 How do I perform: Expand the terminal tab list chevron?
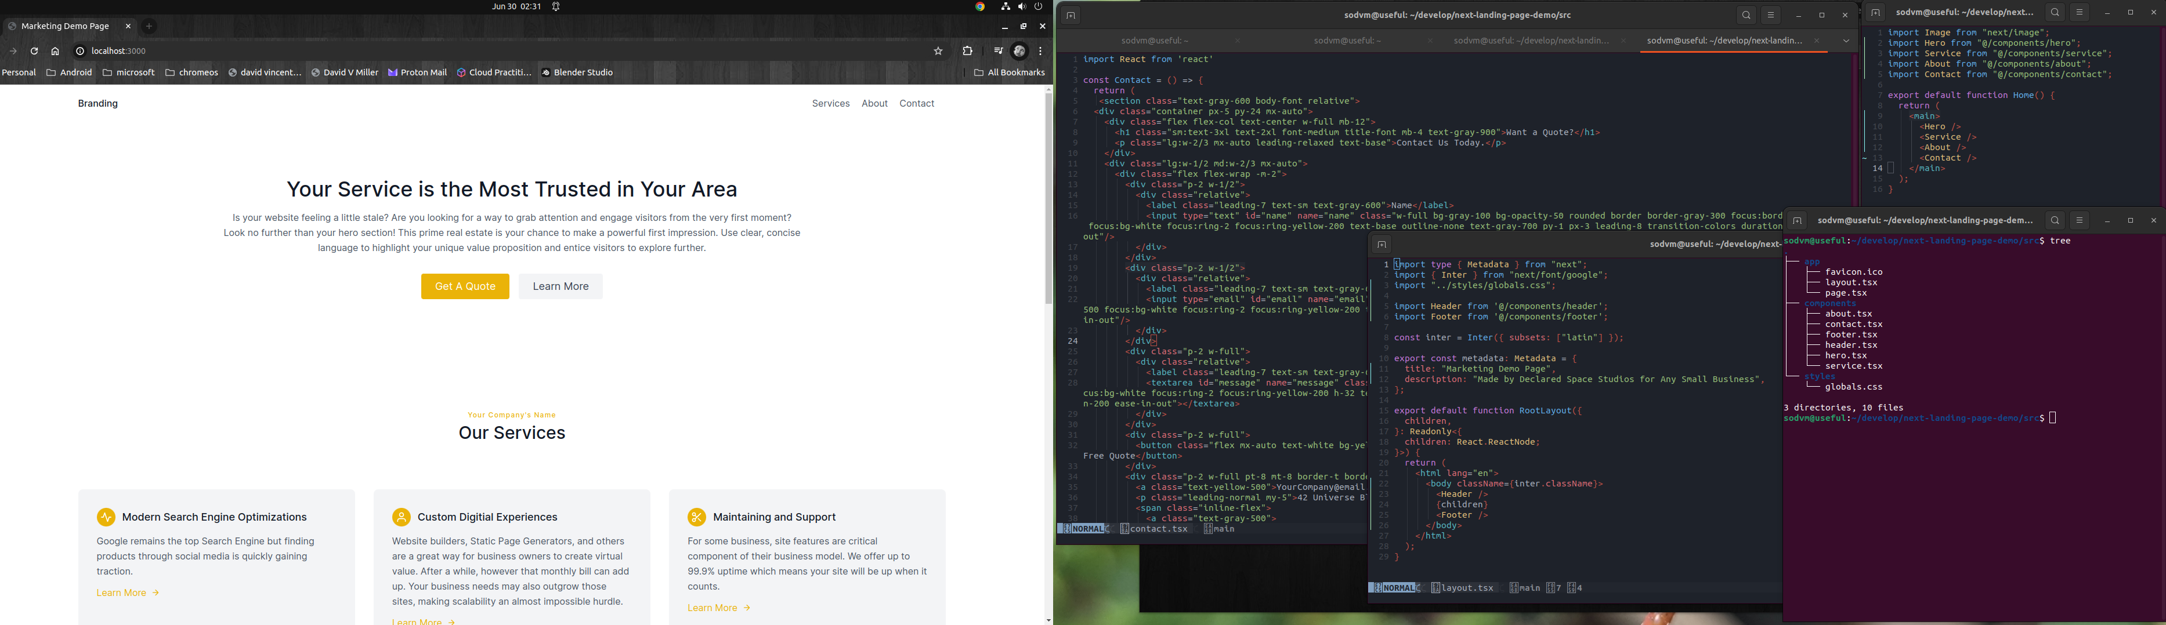(x=1846, y=41)
